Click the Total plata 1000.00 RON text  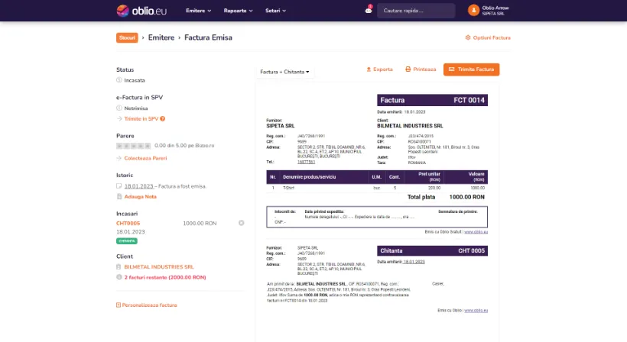pyautogui.click(x=446, y=197)
